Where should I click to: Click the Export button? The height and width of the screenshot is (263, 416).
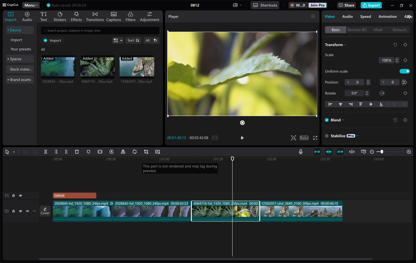371,5
